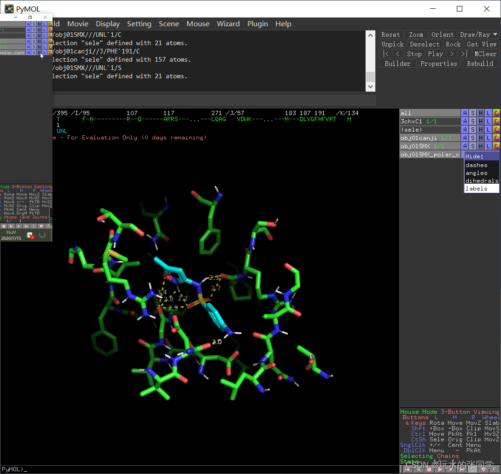Viewport: 501px width, 474px height.
Task: Choose 'dihedrals' in the Hide popup menu
Action: (481, 181)
